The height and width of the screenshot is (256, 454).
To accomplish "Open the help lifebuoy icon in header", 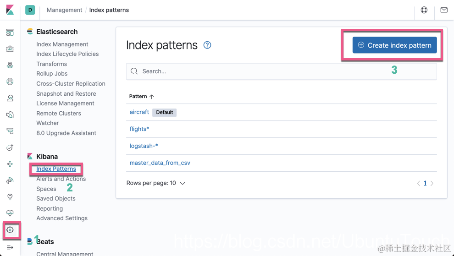I will point(424,10).
